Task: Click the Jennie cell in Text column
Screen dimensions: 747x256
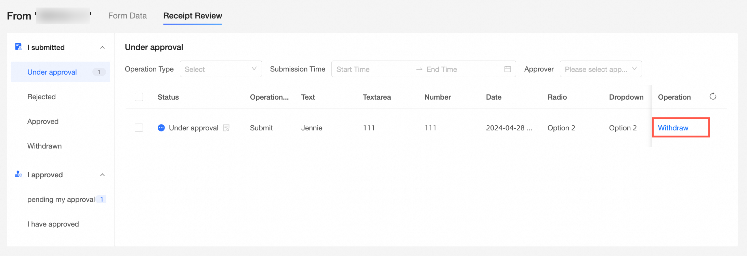Action: pos(312,128)
